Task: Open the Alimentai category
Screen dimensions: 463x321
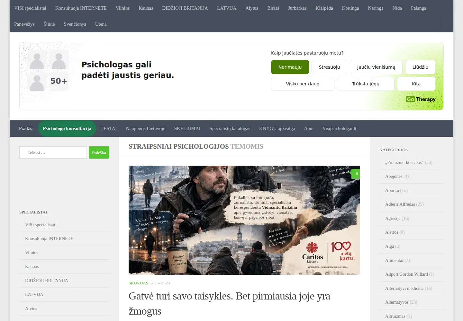Action: click(394, 260)
